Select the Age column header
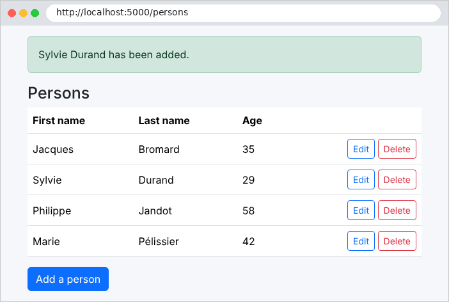Image resolution: width=449 pixels, height=302 pixels. point(252,121)
